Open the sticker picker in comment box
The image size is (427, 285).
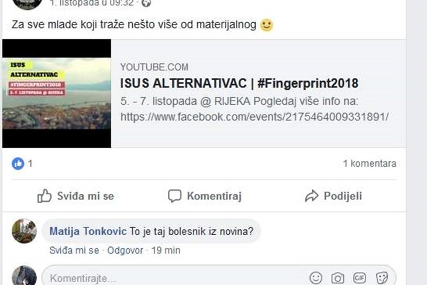pos(382,278)
